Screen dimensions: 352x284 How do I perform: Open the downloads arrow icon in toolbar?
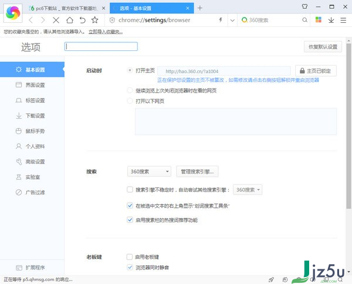click(331, 20)
